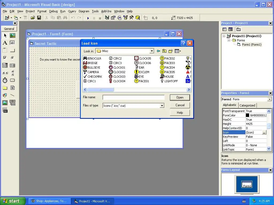Pick the Line control tool
Viewport: 274px width, 205px height.
[12, 95]
